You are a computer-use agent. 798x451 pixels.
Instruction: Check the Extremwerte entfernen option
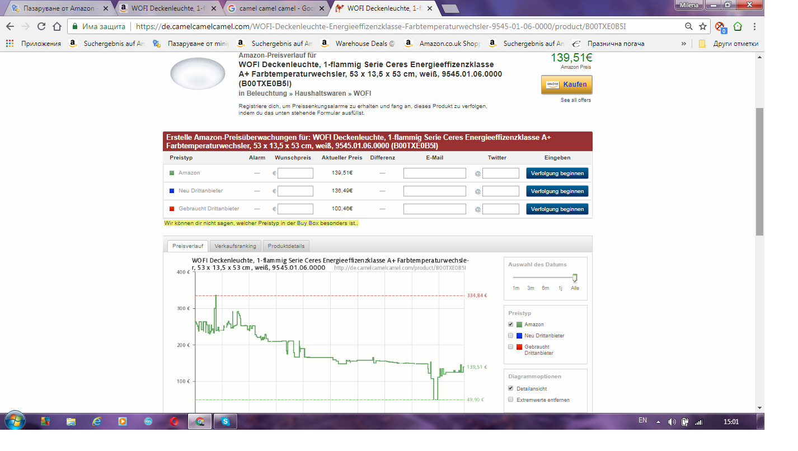pos(510,400)
